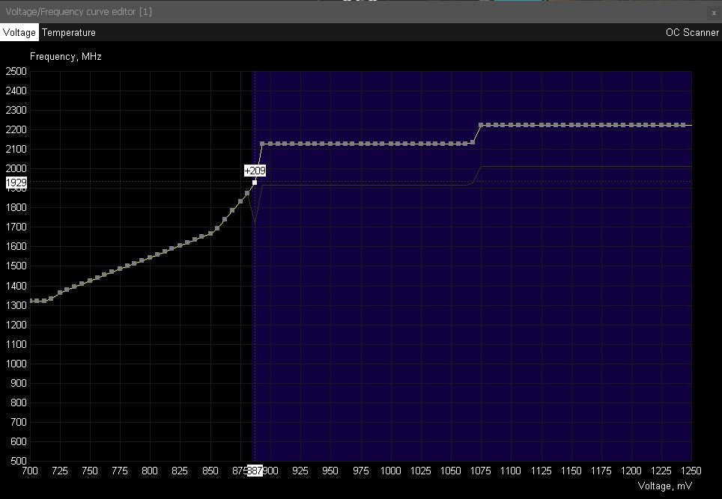Click the 1400 label on the frequency axis
The image size is (722, 499).
tap(16, 286)
